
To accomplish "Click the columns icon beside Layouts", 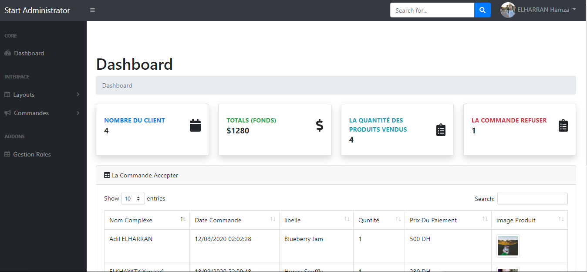I will coord(7,94).
